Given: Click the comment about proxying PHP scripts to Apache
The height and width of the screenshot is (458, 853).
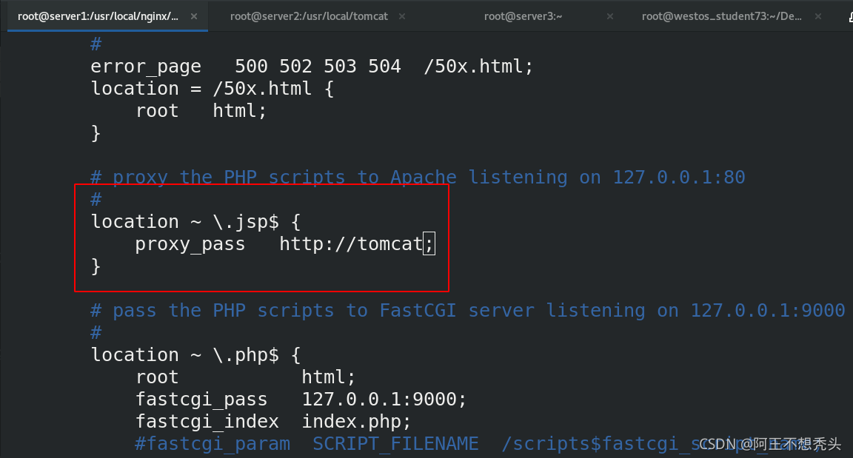Looking at the screenshot, I should (x=418, y=177).
